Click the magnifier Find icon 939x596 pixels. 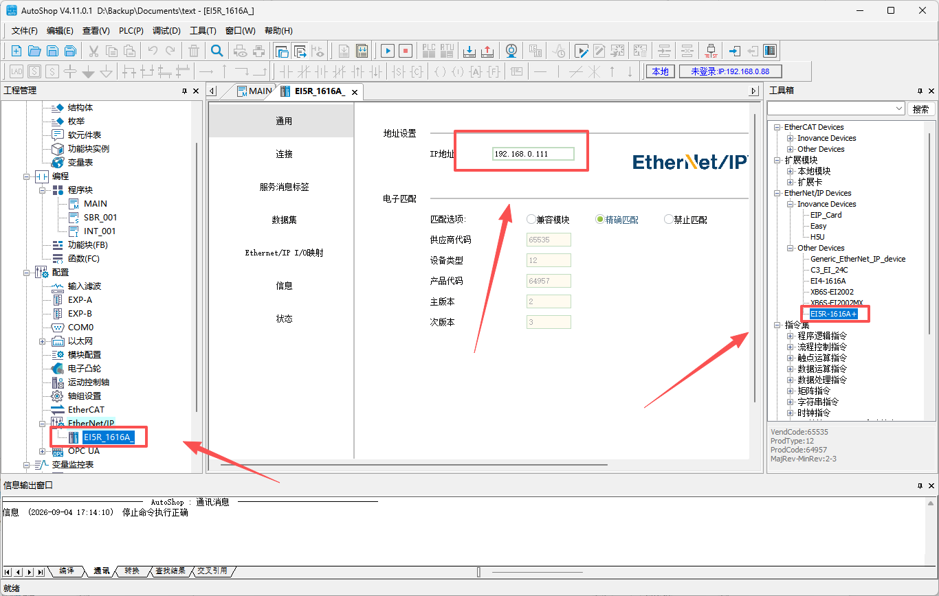[x=217, y=51]
